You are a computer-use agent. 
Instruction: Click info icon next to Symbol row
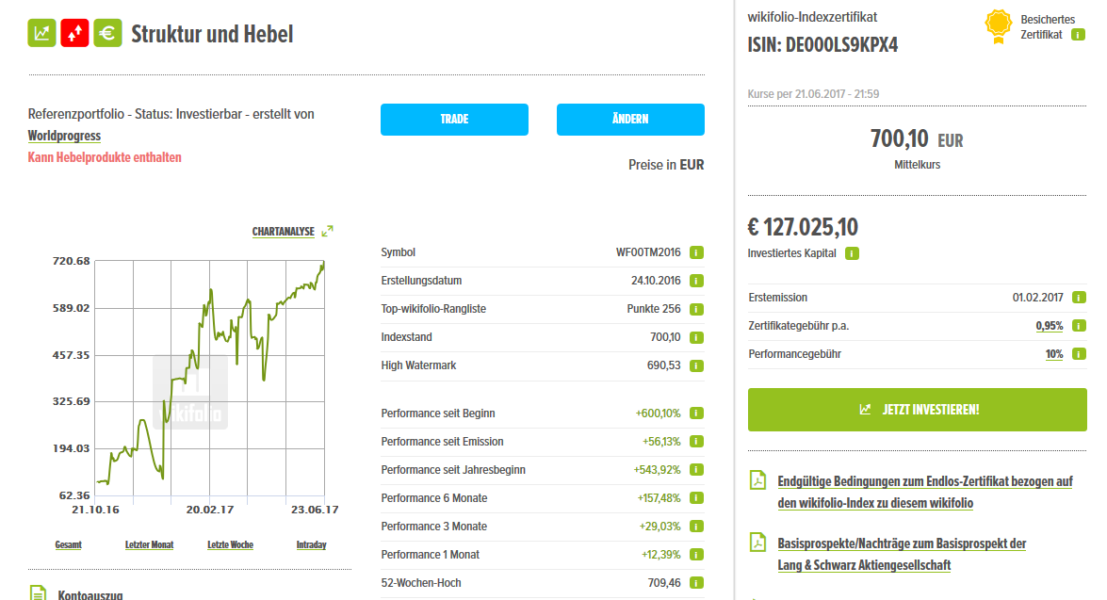click(x=697, y=252)
